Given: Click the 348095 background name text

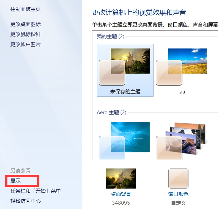Looking at the screenshot, I should tap(121, 203).
